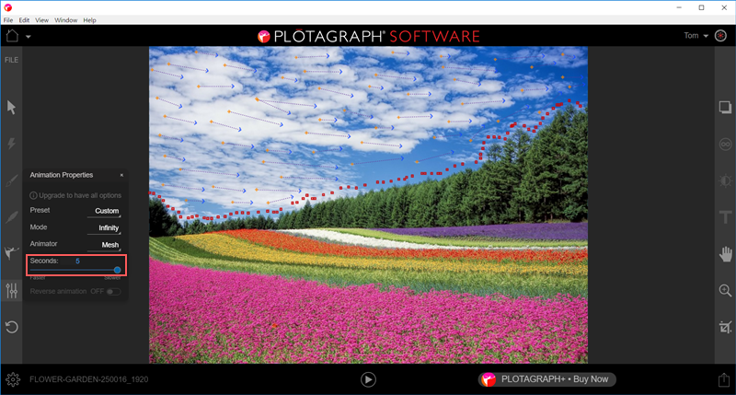Click the flower field image canvas

click(369, 204)
